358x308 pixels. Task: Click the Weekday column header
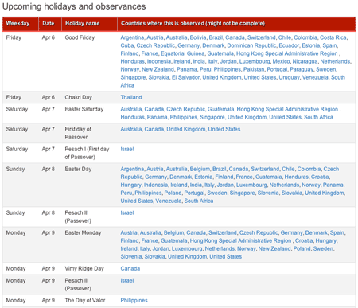coord(18,24)
